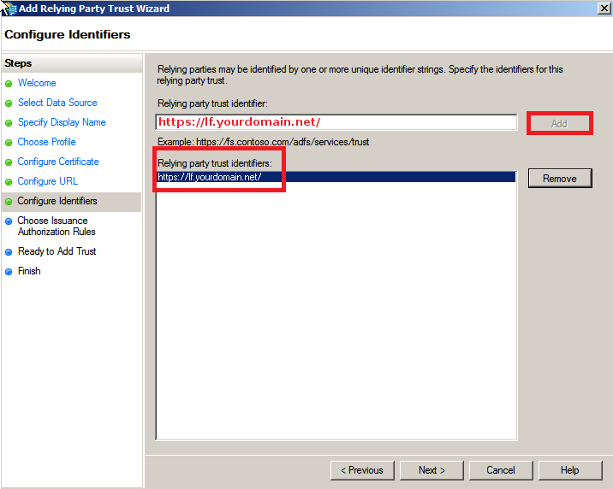613x489 pixels.
Task: Click green bullet beside Configure Certificate
Action: tap(9, 162)
